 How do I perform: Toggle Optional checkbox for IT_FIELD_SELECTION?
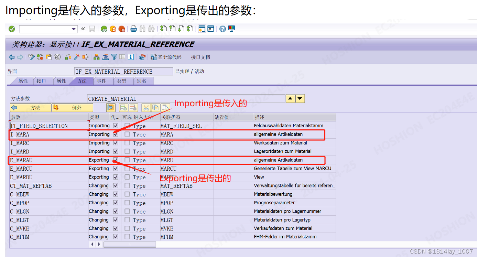click(x=127, y=126)
